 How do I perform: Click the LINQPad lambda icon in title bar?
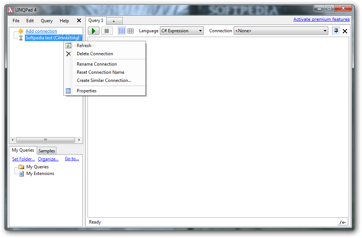(10, 10)
